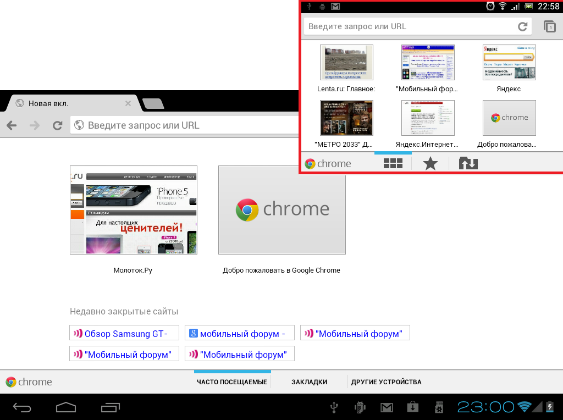Reload page in tablet Chrome toolbar
The image size is (563, 420).
coord(57,125)
